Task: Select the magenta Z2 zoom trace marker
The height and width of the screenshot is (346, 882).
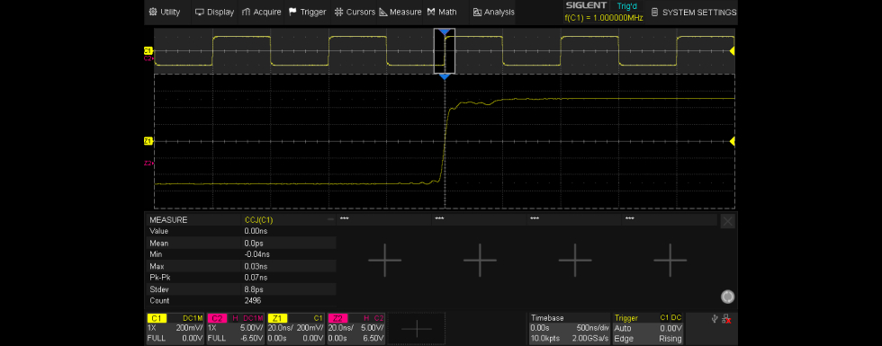Action: (x=148, y=163)
